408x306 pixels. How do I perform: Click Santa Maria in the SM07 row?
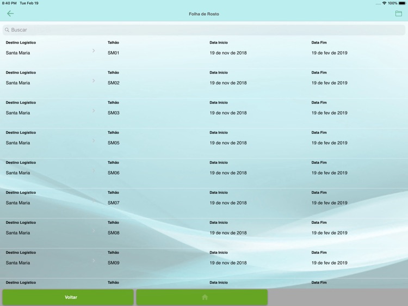click(x=18, y=203)
